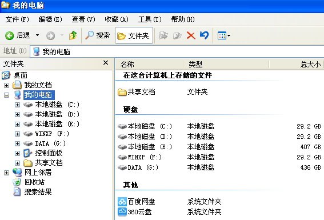Open the Search (搜索) tool
Viewport: 324px width, 220px height.
97,35
